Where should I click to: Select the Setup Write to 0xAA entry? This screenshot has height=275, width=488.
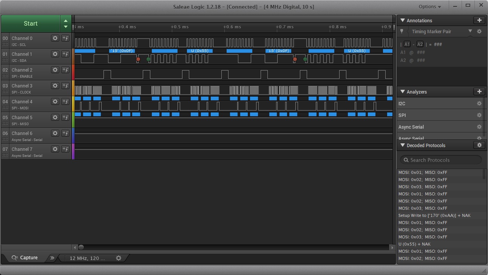[434, 215]
